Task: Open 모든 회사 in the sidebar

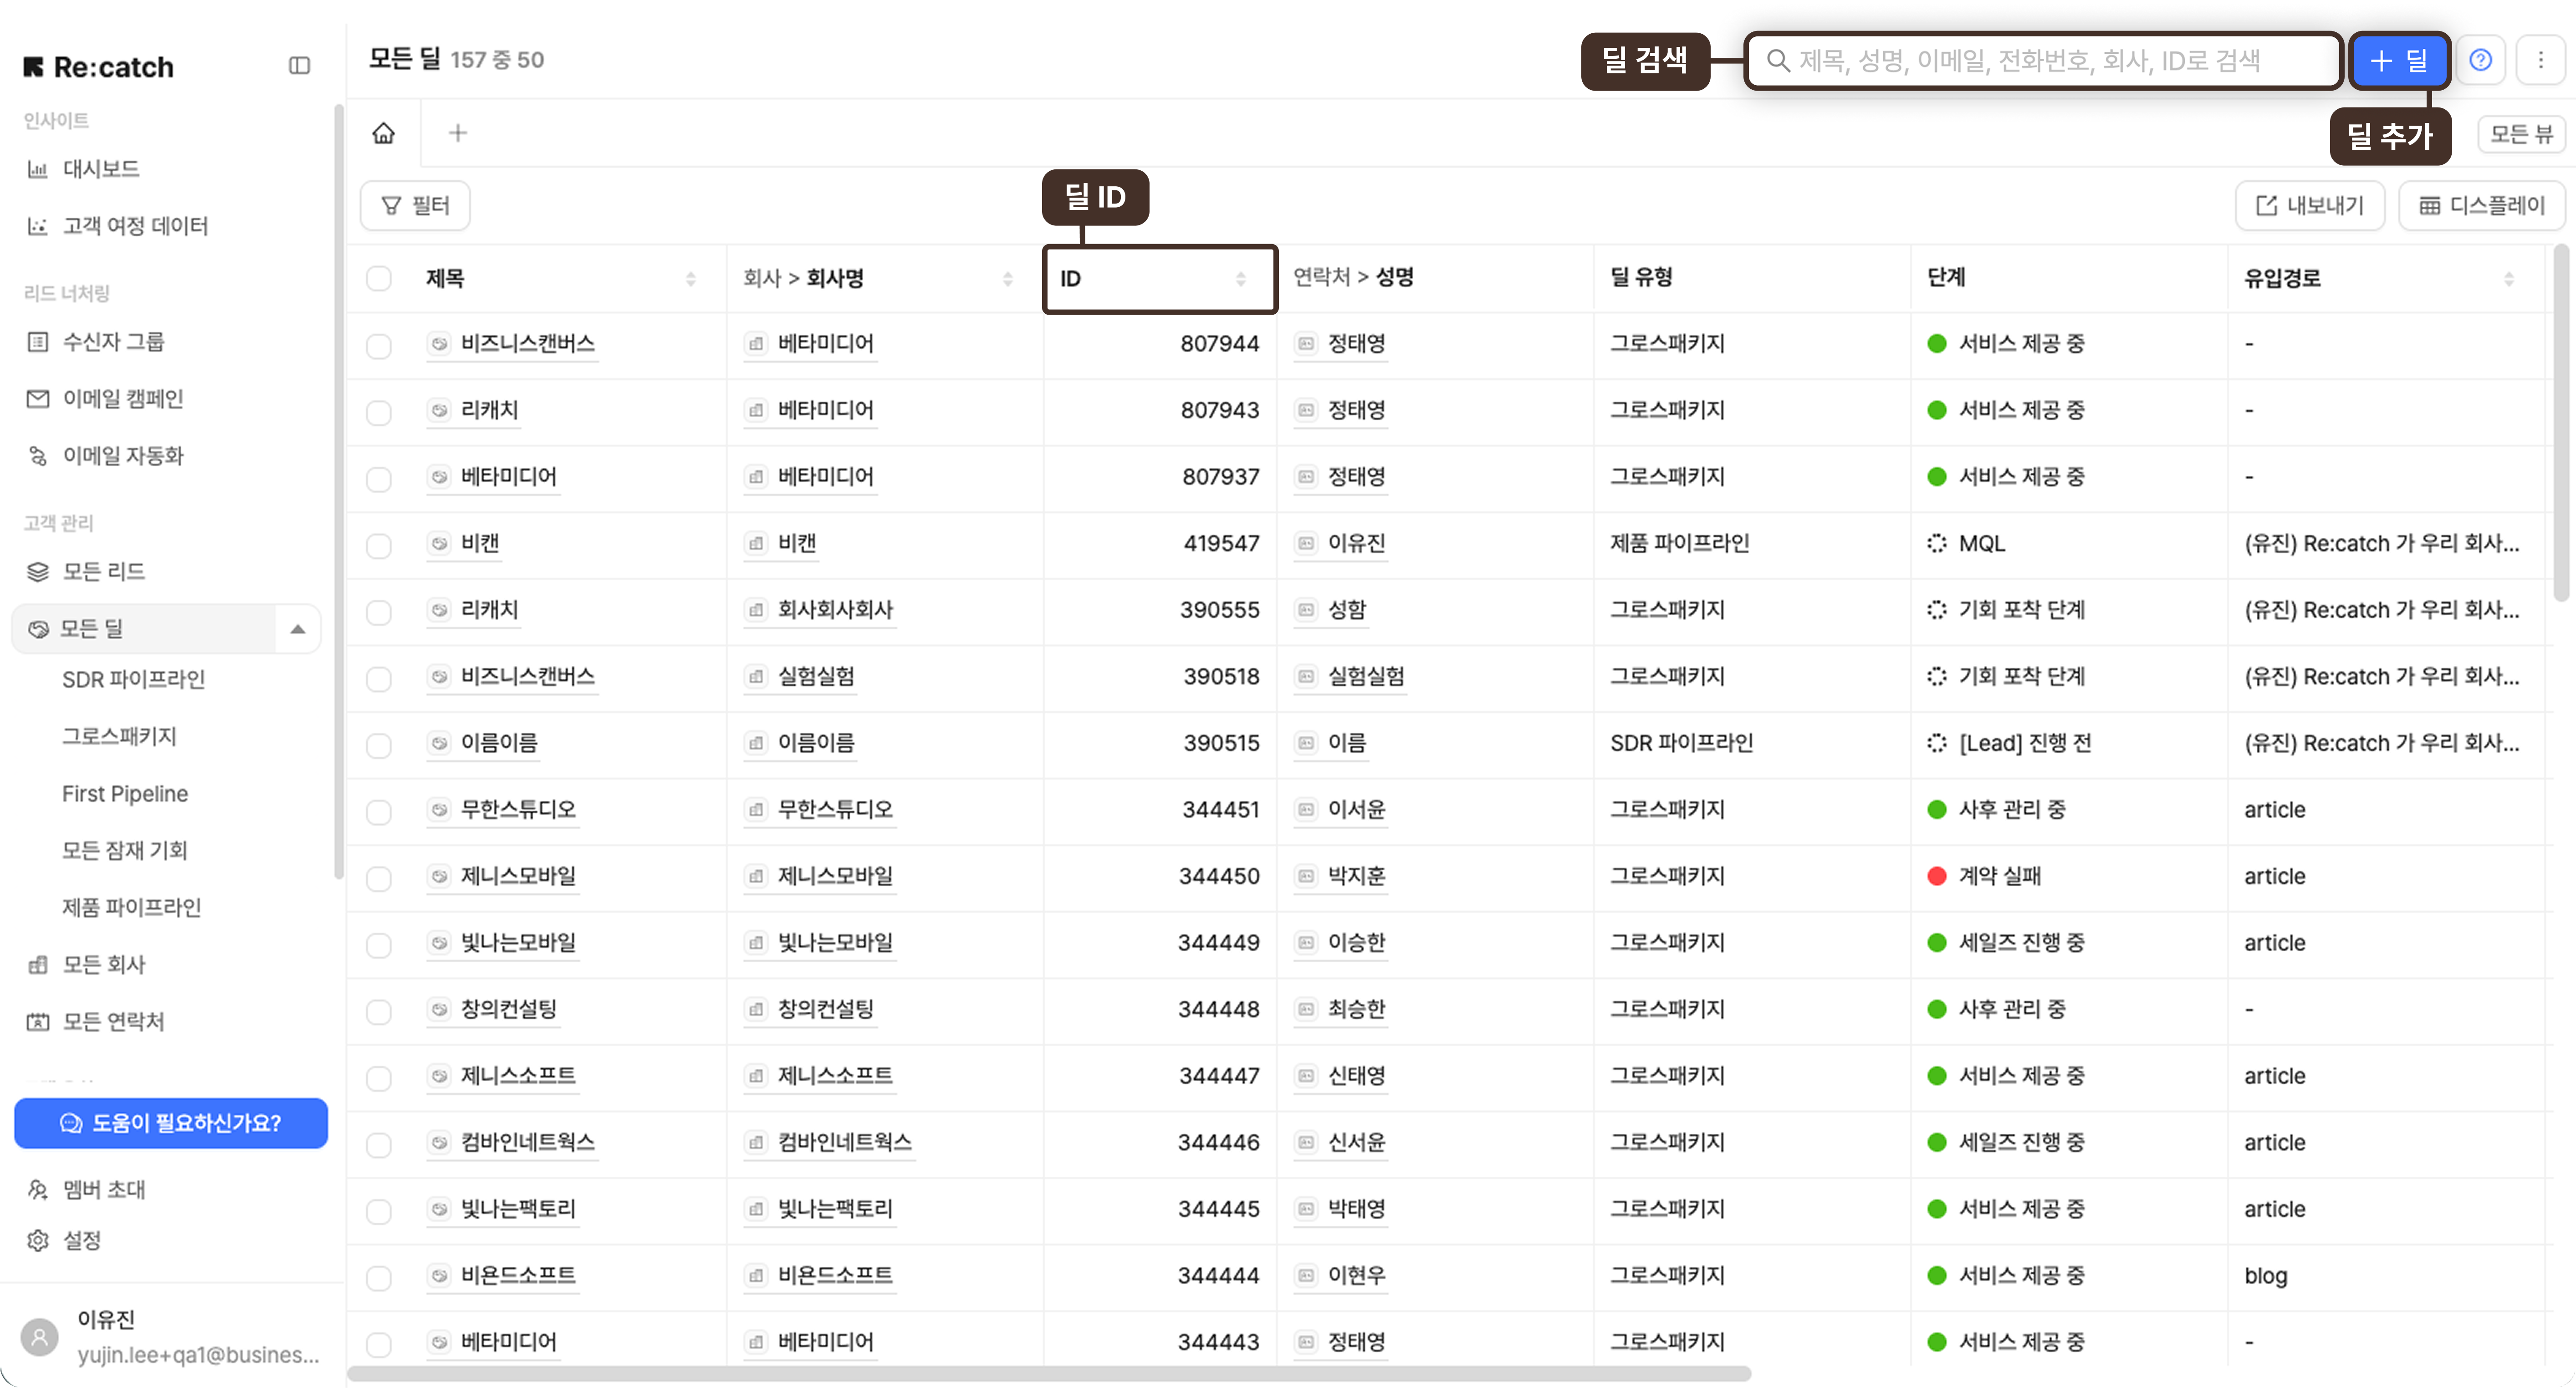Action: pyautogui.click(x=86, y=965)
